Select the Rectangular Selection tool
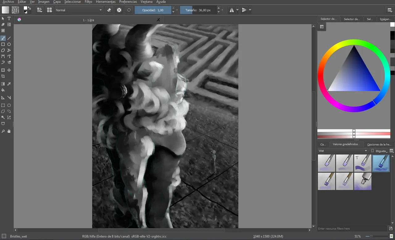The image size is (395, 240). pos(3,105)
